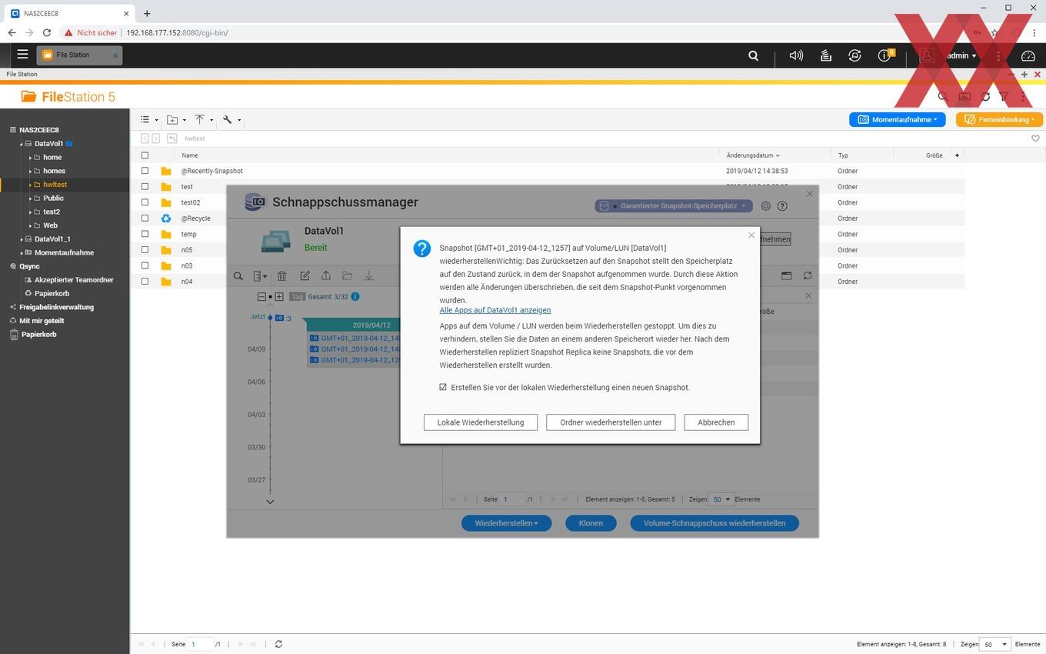Check the n03 folder row
The width and height of the screenshot is (1046, 654).
[x=145, y=265]
